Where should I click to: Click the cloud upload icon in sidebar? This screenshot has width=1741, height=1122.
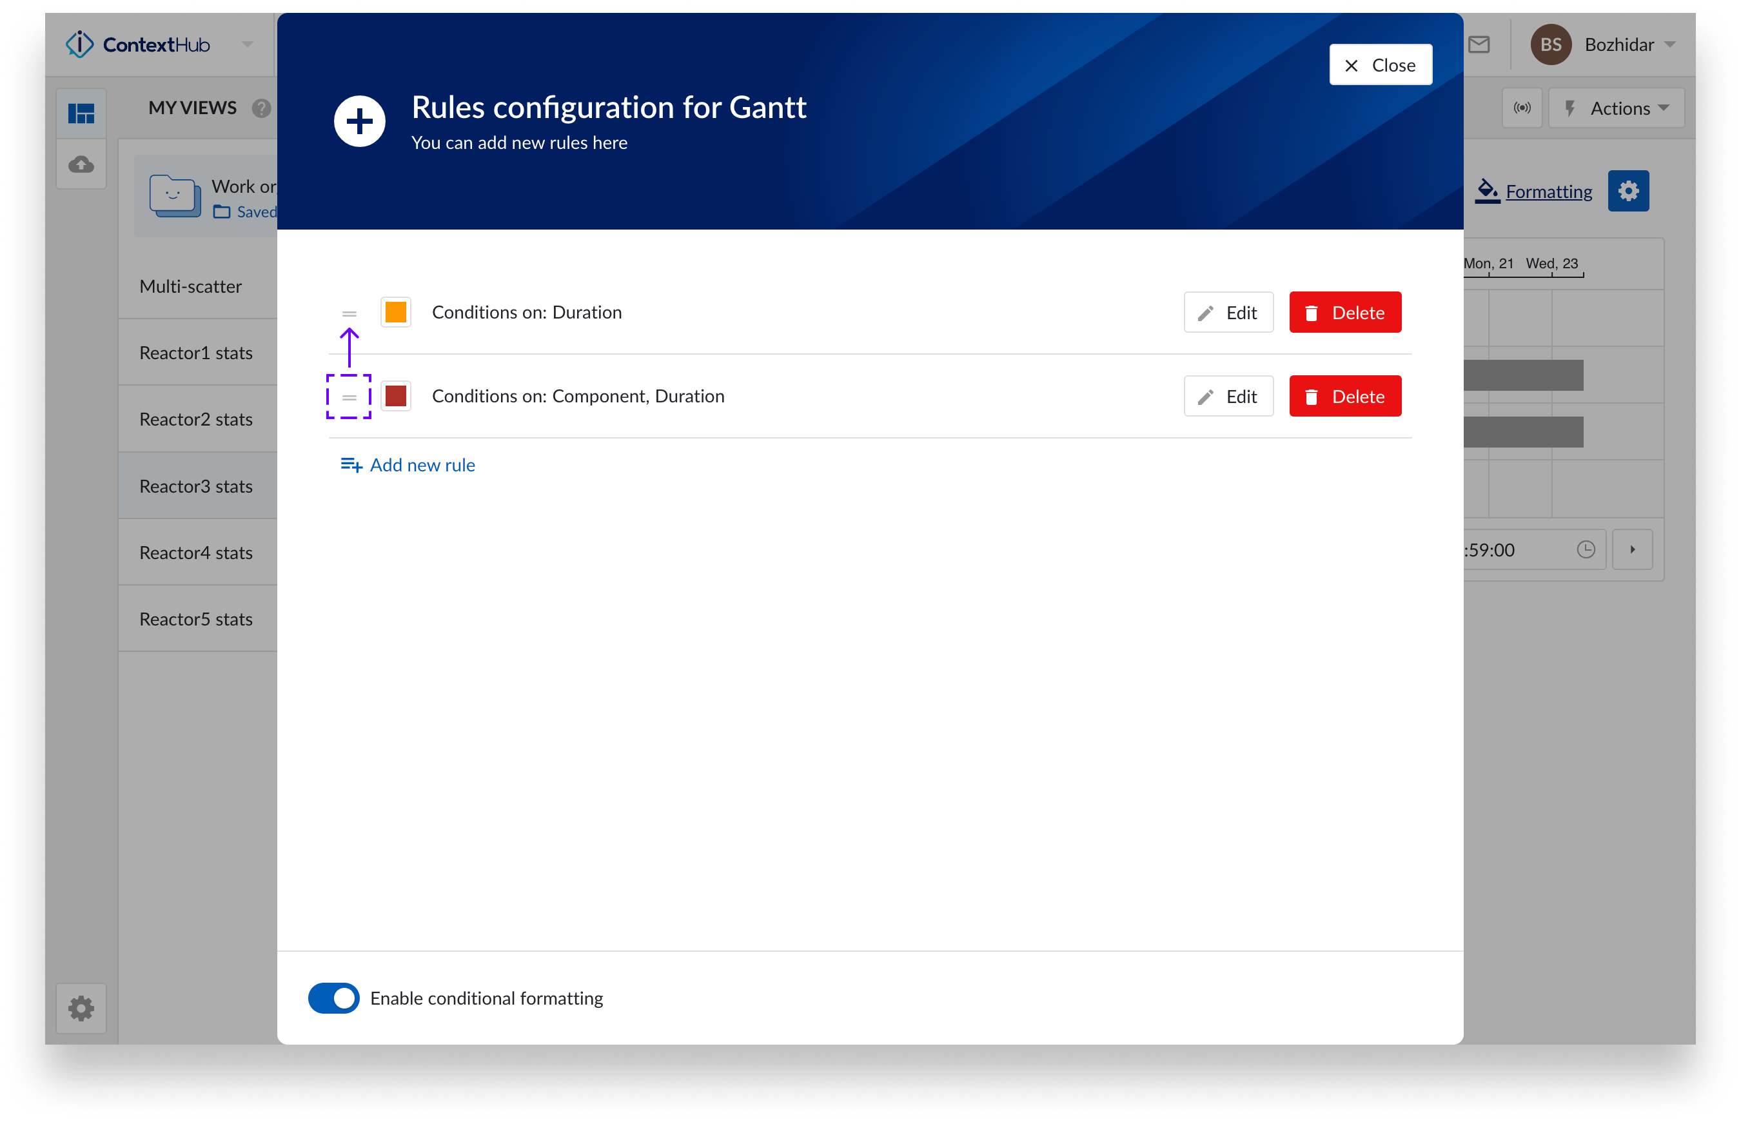coord(81,164)
